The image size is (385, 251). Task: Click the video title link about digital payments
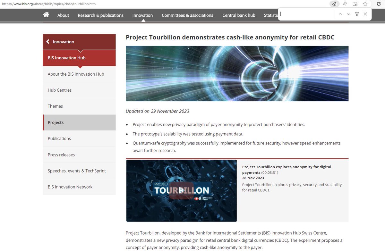pyautogui.click(x=287, y=170)
